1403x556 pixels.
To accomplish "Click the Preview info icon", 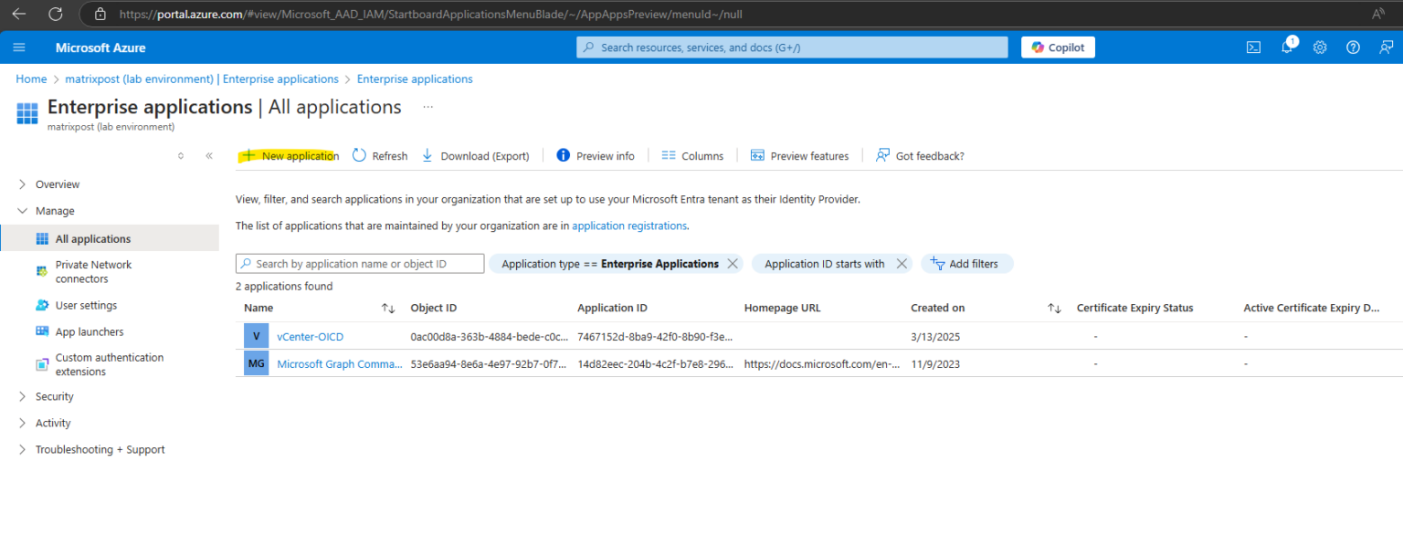I will click(x=564, y=155).
